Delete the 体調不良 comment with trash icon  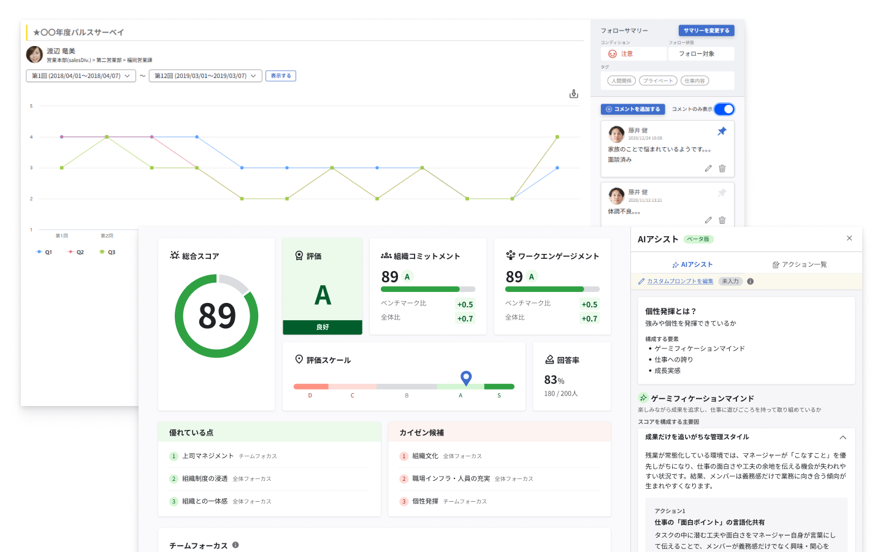[722, 220]
